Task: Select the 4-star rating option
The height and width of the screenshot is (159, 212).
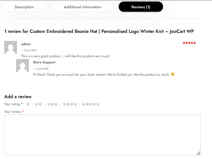Action: point(70,104)
